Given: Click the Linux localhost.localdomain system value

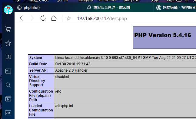Looking at the screenshot, I should click(126, 58).
